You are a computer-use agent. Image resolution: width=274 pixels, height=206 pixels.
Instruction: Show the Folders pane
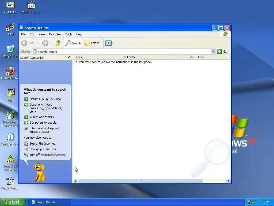click(92, 43)
